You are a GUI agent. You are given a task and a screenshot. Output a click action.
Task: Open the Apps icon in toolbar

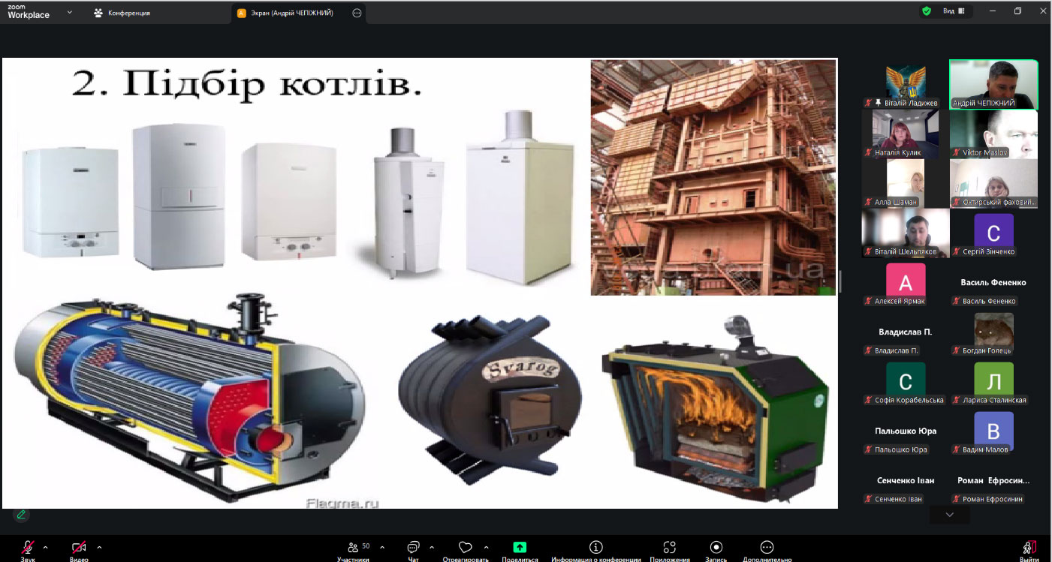[670, 547]
